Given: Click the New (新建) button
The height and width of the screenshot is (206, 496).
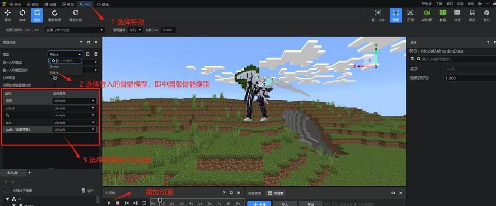Looking at the screenshot, I should click(259, 203).
